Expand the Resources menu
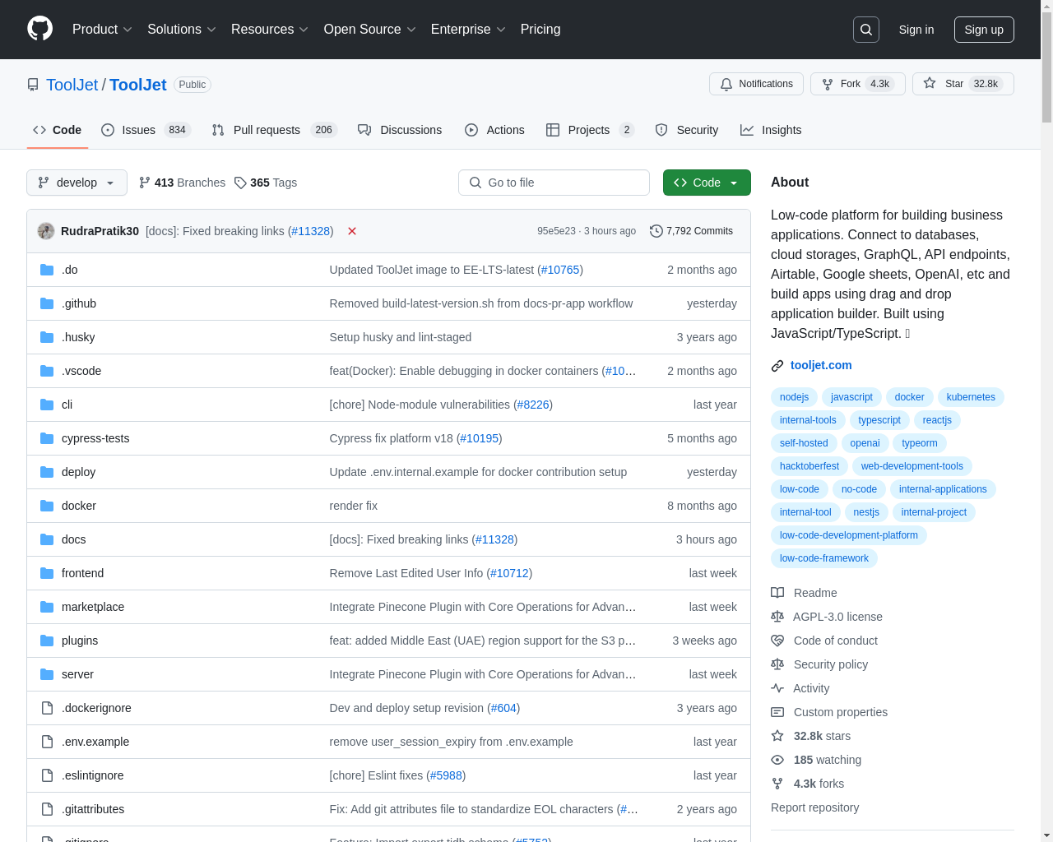 pos(269,30)
